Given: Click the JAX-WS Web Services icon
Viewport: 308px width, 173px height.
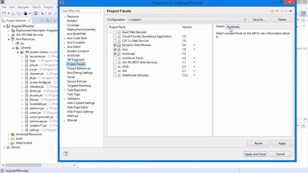Looking at the screenshot, I should point(13,35).
